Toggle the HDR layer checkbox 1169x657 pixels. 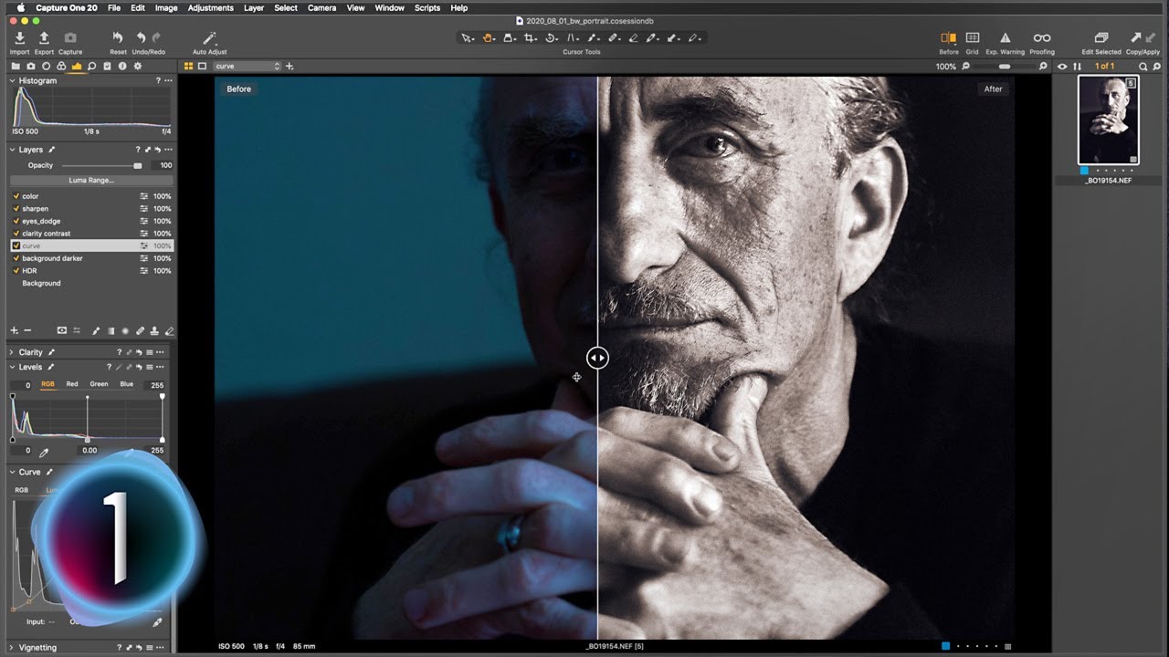coord(16,271)
